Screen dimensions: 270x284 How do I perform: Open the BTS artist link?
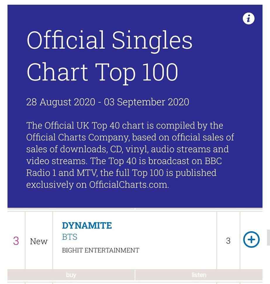tap(70, 237)
